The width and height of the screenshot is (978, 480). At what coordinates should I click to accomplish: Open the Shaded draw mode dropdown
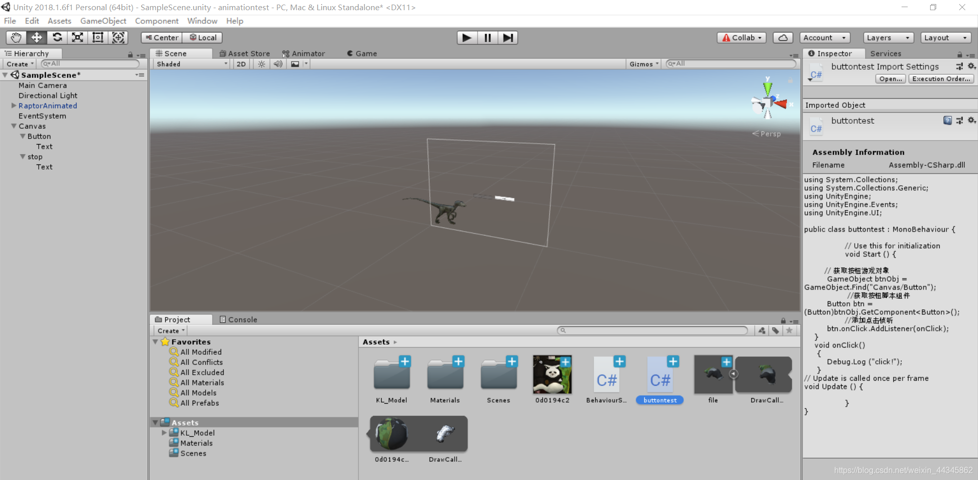coord(192,64)
